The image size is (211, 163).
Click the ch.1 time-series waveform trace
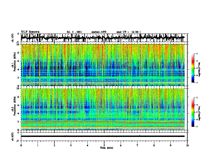(103, 38)
